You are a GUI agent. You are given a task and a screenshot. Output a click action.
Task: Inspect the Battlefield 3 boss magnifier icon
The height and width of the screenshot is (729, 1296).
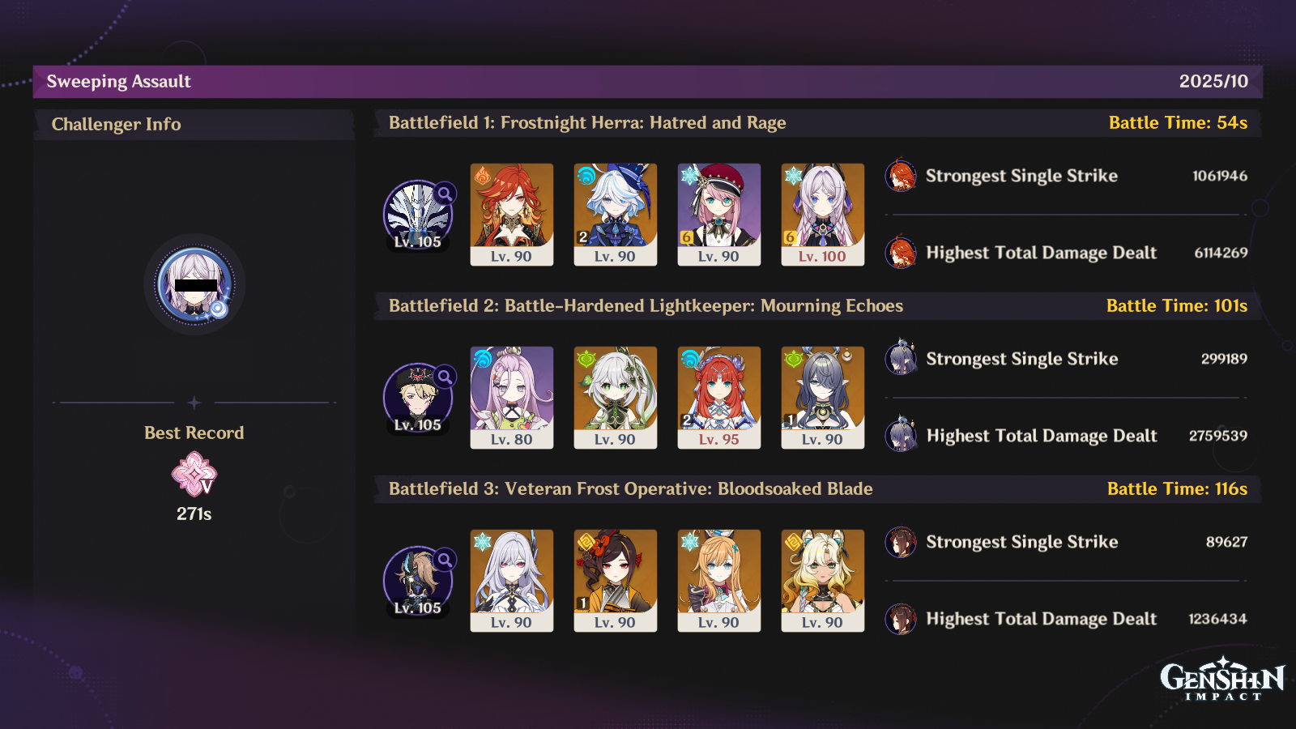click(445, 560)
